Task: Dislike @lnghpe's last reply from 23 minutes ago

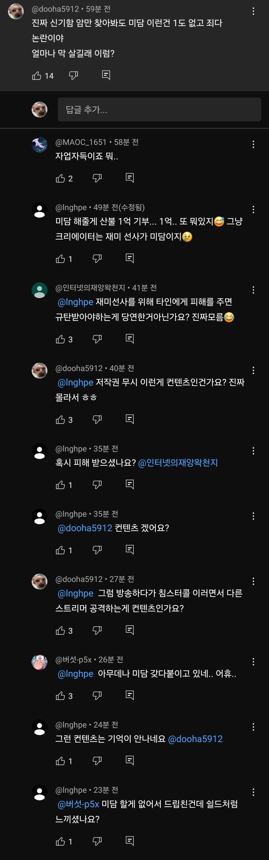Action: point(97,841)
